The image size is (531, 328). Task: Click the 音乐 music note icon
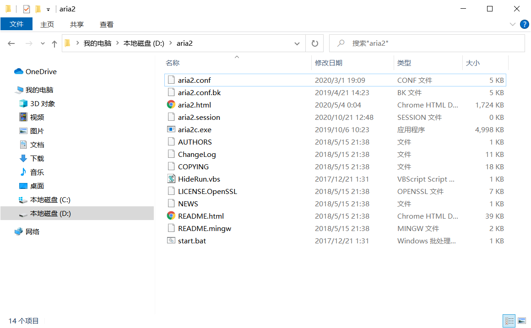(23, 172)
